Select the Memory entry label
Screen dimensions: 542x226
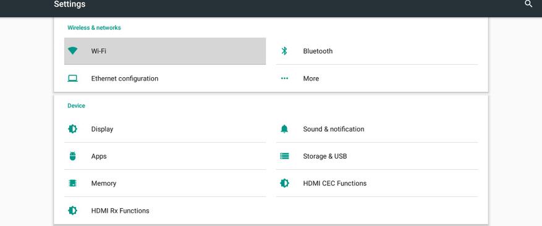[x=104, y=183]
